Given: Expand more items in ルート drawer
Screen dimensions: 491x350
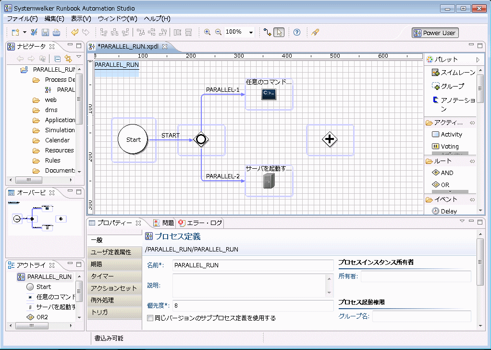Looking at the screenshot, I should [450, 191].
